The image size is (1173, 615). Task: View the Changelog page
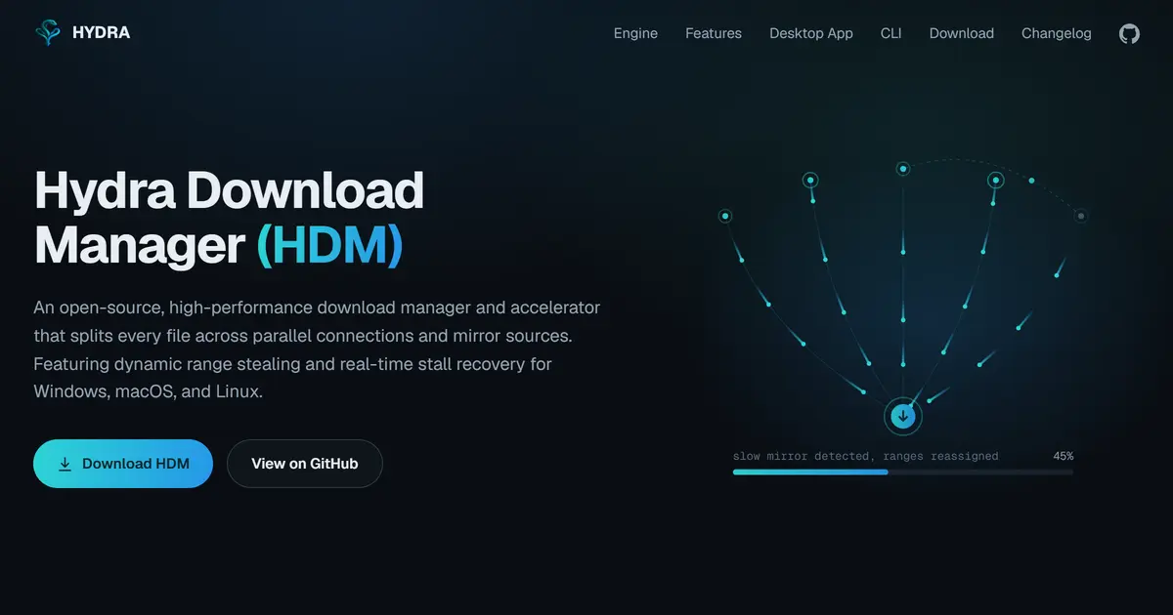[x=1057, y=33]
